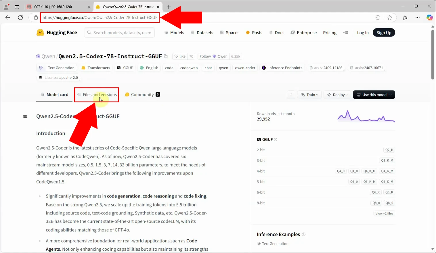The image size is (436, 253).
Task: Add page to favorites star
Action: [390, 18]
